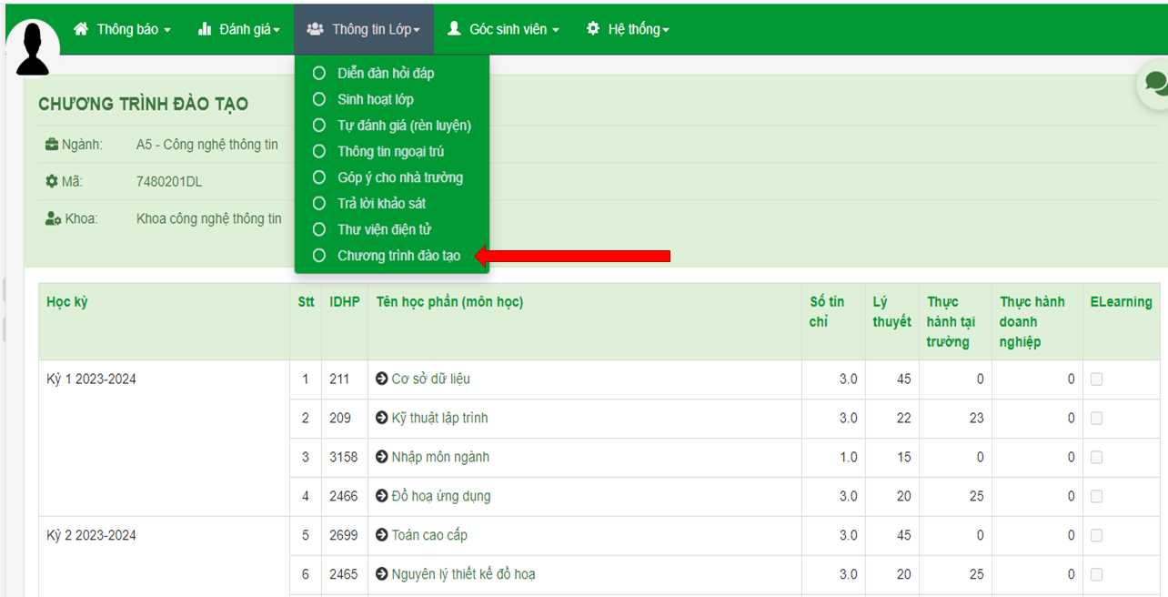The height and width of the screenshot is (597, 1168).
Task: Click arrow icon beside Cơ sở dữ liệu
Action: tap(382, 379)
